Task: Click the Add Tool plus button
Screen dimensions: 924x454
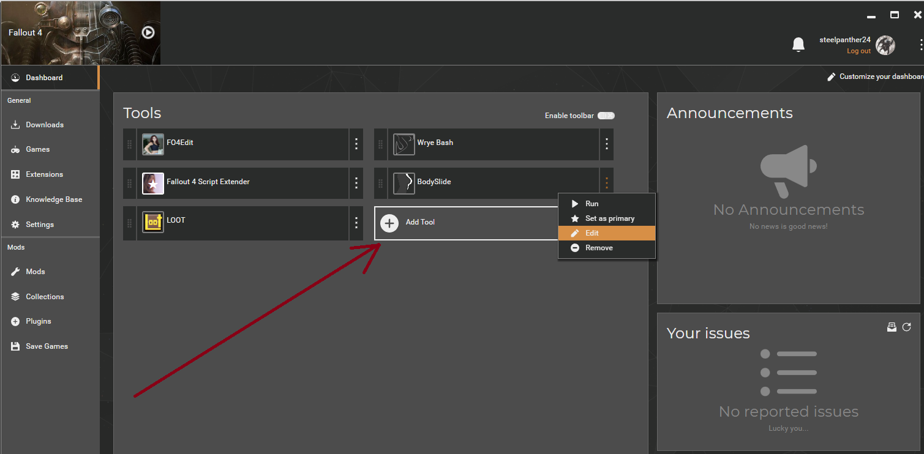Action: [389, 223]
